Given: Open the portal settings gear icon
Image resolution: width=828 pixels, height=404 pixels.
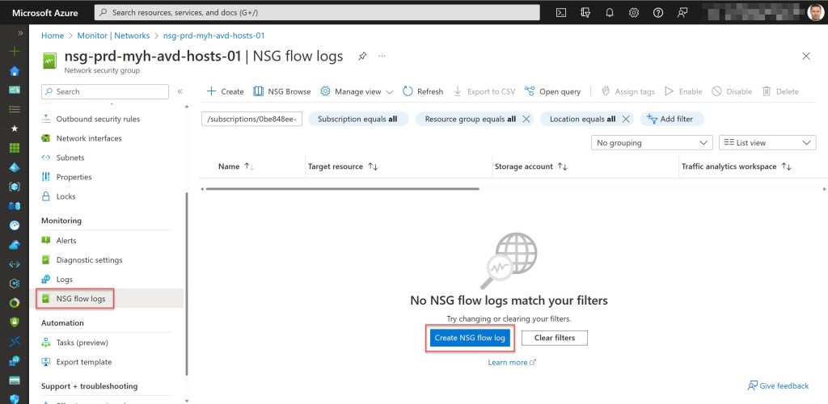Looking at the screenshot, I should (x=634, y=13).
